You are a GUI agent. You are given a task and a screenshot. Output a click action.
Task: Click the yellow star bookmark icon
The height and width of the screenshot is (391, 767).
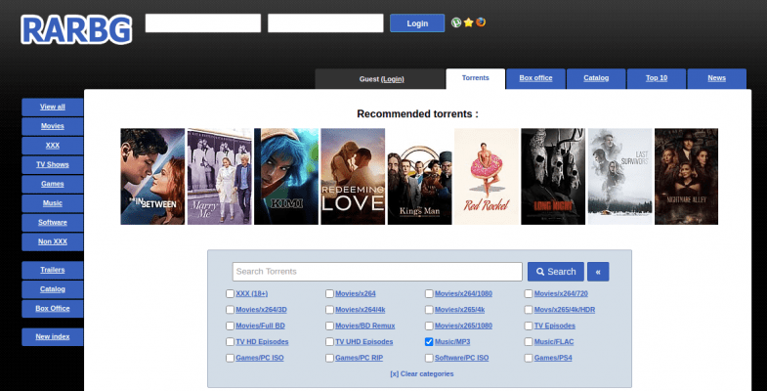click(468, 22)
